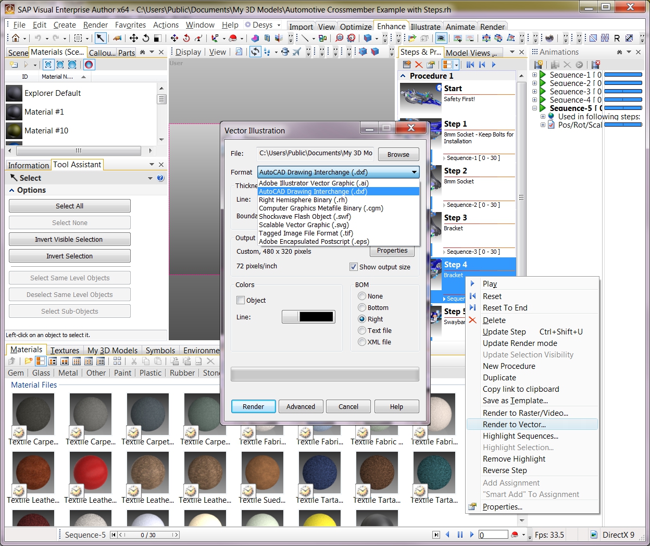
Task: Click the Cancel button in Vector Illustration
Action: (x=348, y=406)
